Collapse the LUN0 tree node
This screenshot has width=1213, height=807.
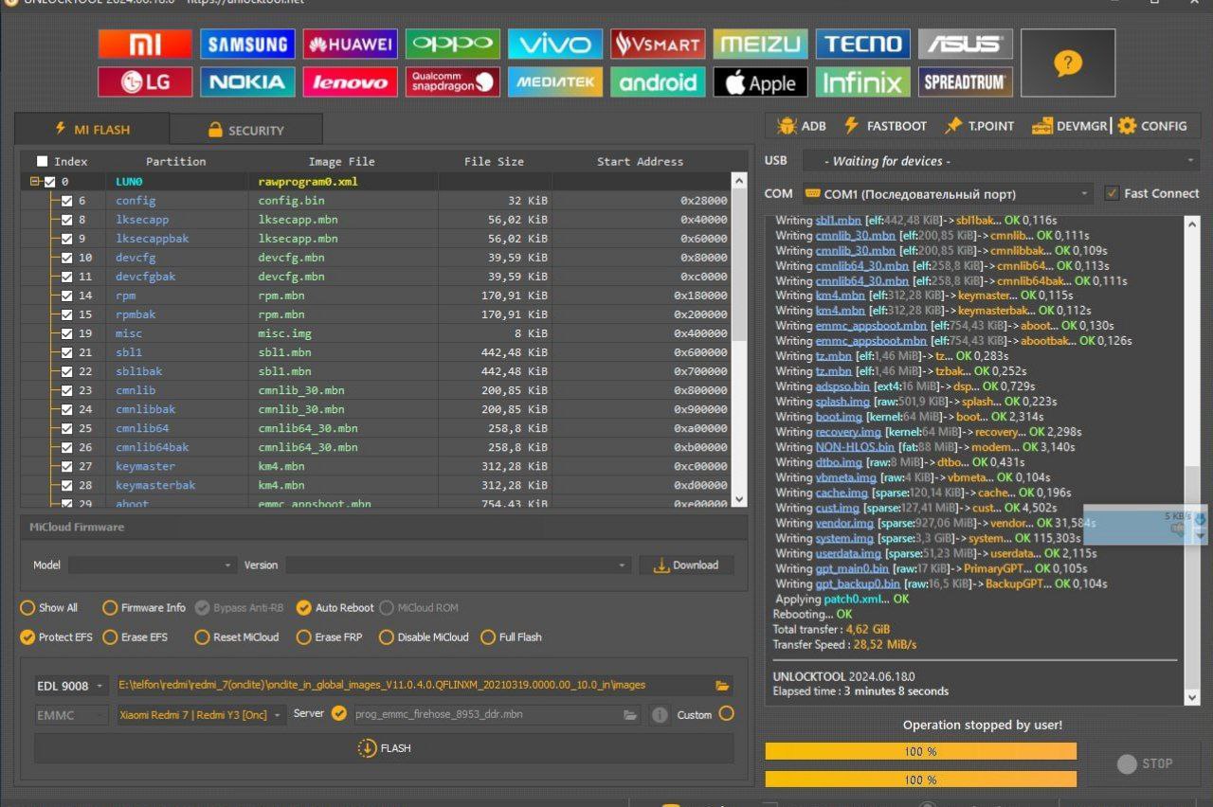pos(34,181)
